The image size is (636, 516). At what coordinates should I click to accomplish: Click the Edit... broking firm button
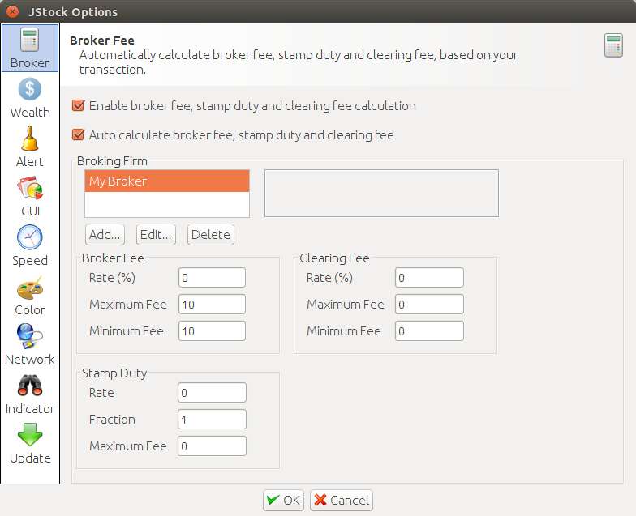156,235
